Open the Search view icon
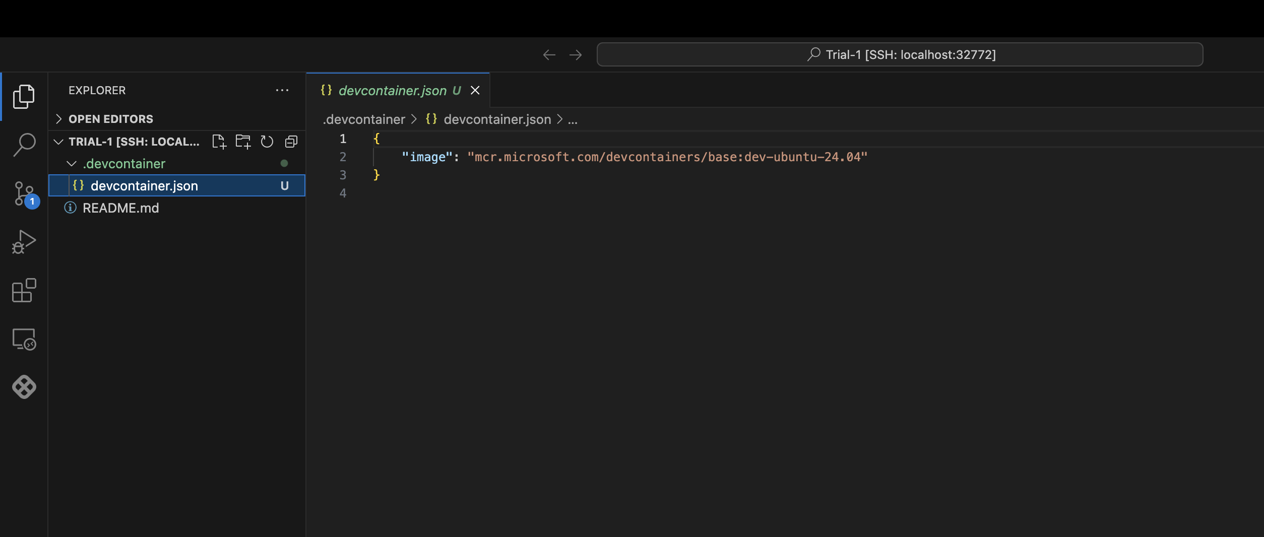1264x537 pixels. [24, 145]
